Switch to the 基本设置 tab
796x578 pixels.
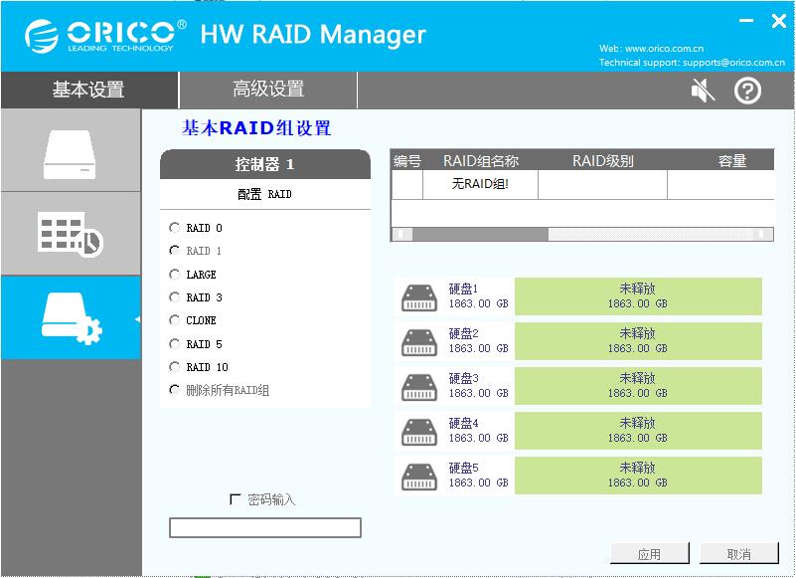[x=88, y=90]
